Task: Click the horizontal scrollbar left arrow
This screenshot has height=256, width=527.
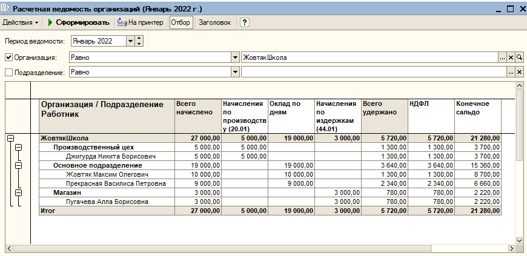Action: (x=9, y=248)
